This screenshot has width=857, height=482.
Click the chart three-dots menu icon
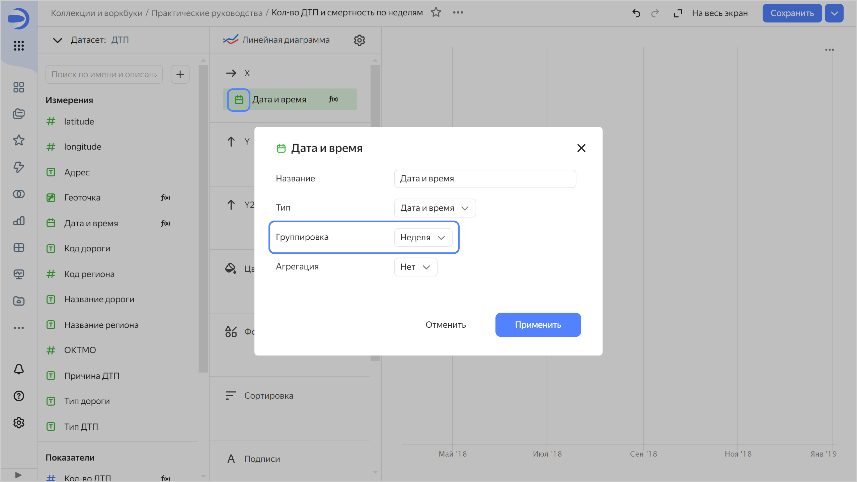click(x=829, y=50)
